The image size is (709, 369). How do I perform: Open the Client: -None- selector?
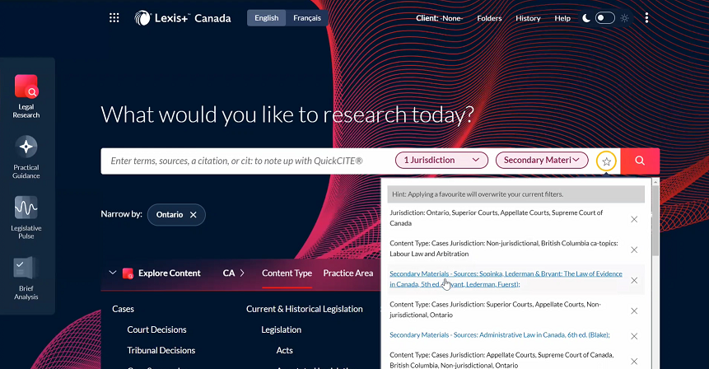click(x=439, y=18)
